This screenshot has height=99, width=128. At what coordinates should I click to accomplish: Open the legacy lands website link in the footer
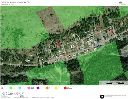(x=21, y=98)
